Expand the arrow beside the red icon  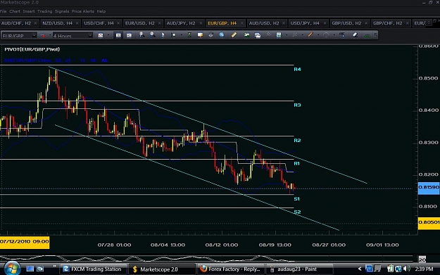click(x=50, y=35)
